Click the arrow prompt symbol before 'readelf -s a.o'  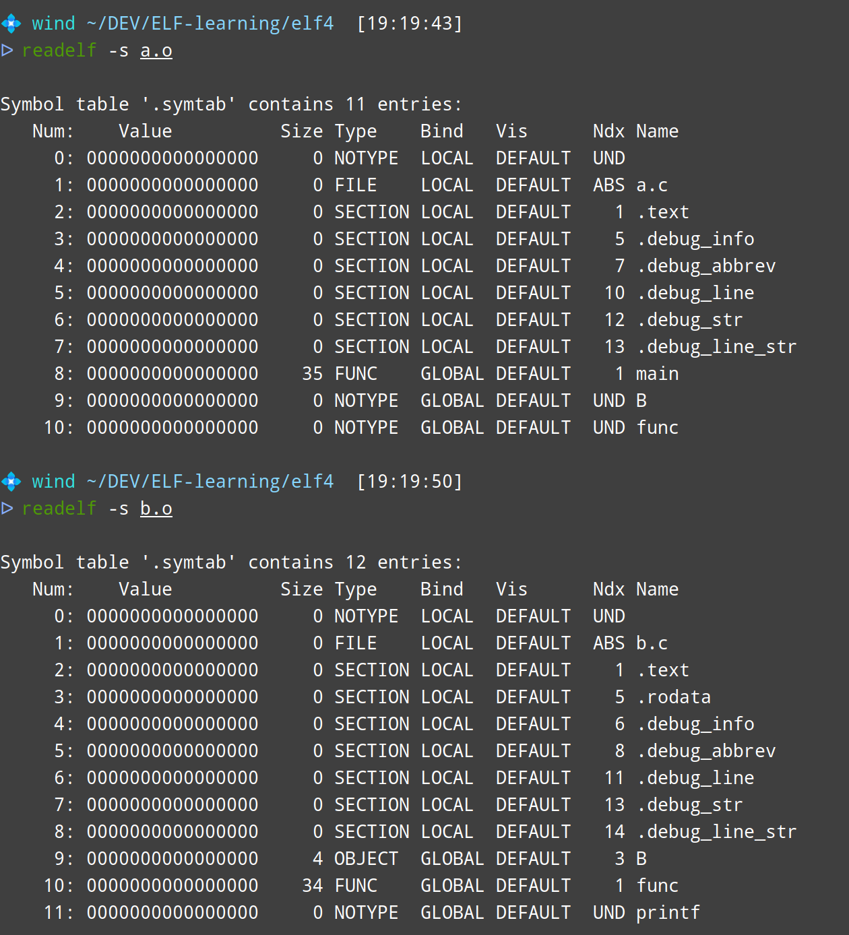[x=7, y=51]
